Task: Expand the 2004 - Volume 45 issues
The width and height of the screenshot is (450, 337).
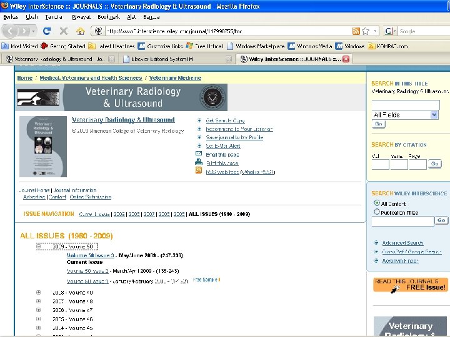Action: click(39, 328)
